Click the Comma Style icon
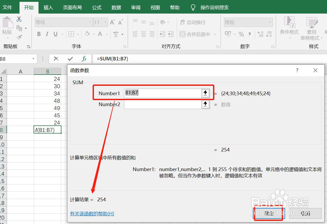Image resolution: width=327 pixels, height=224 pixels. click(x=249, y=34)
